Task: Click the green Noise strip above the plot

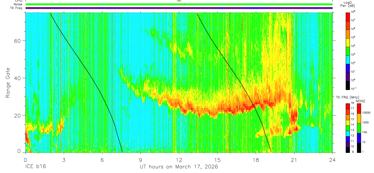Action: [179, 4]
